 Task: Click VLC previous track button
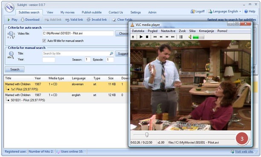point(155,37)
